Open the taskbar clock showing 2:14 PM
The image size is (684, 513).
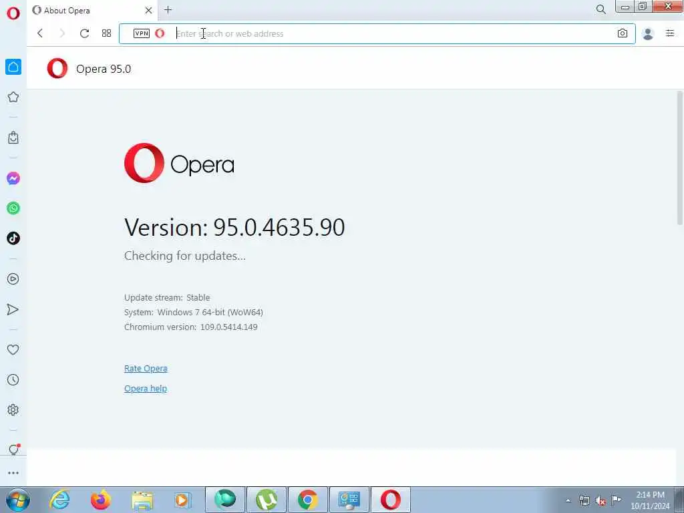tap(650, 500)
